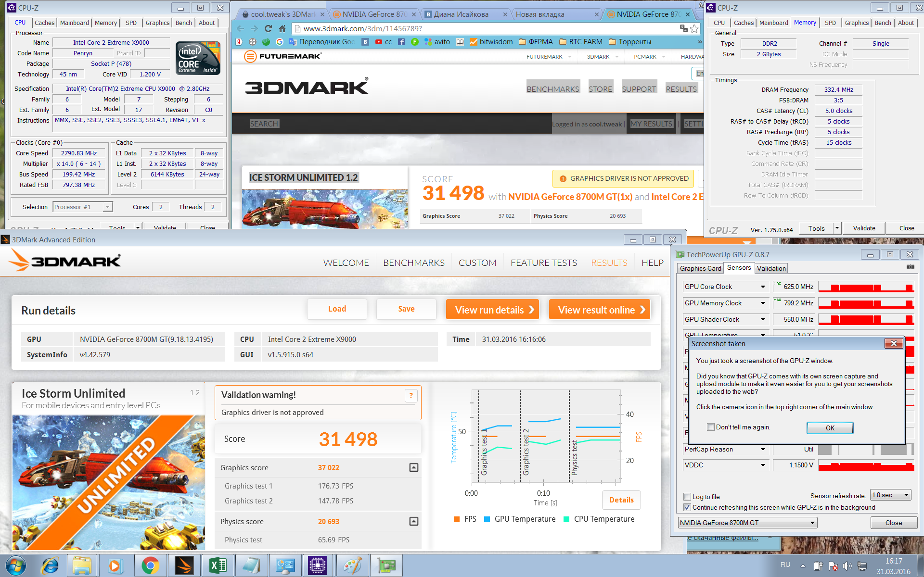Switch to Mainboard tab in left CPU-Z
Image resolution: width=924 pixels, height=577 pixels.
75,23
